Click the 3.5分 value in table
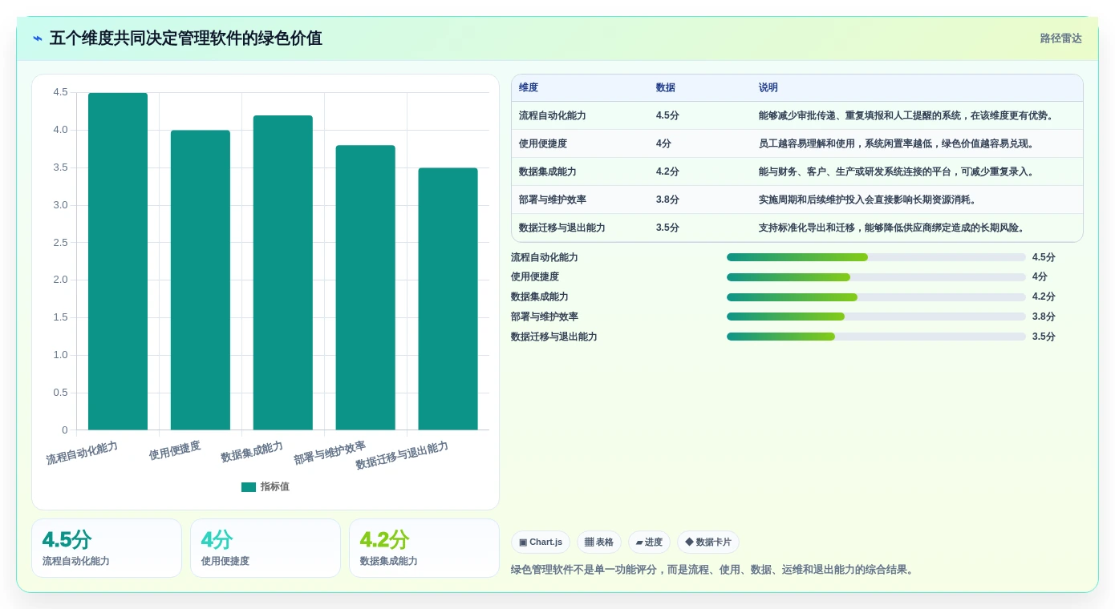Viewport: 1115px width, 609px height. coord(667,228)
